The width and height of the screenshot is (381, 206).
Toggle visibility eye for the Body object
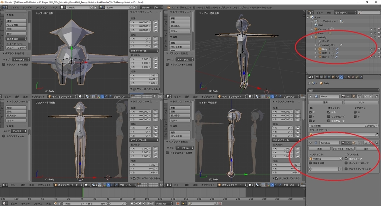371,49
